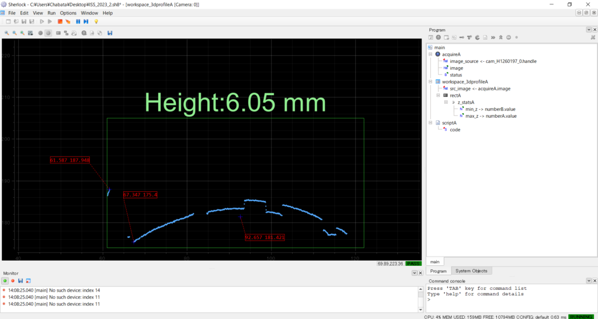Open the Command console panel dropdown arrow
This screenshot has height=319, width=598.
click(x=589, y=281)
